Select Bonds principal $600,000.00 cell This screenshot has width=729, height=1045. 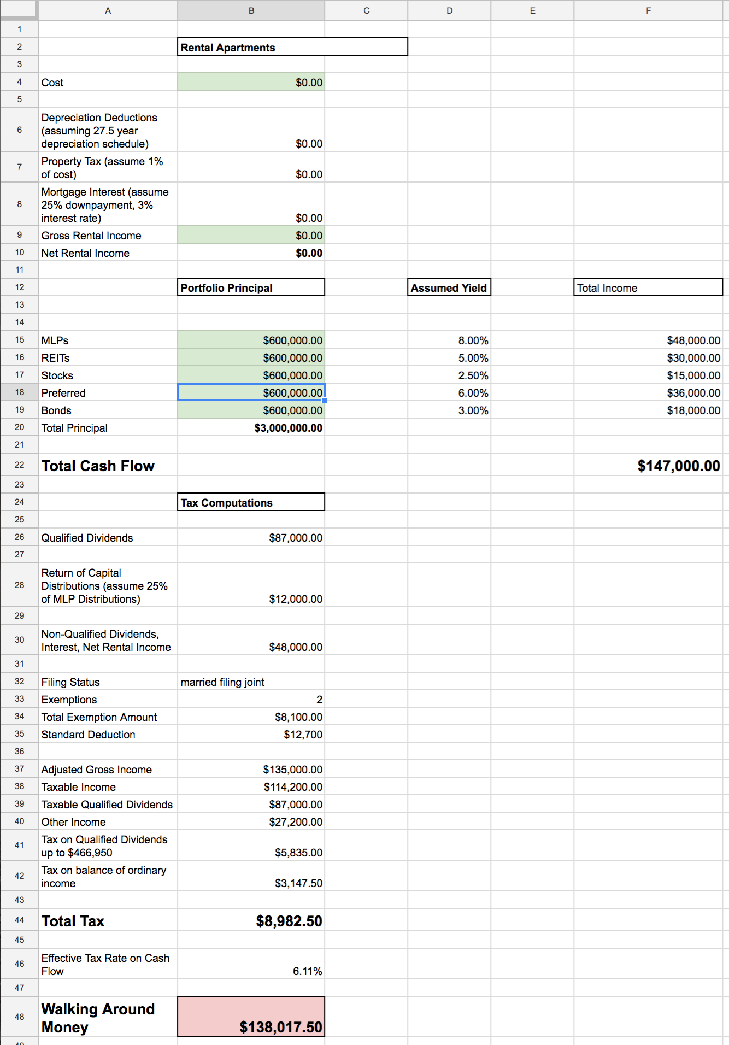pyautogui.click(x=251, y=410)
